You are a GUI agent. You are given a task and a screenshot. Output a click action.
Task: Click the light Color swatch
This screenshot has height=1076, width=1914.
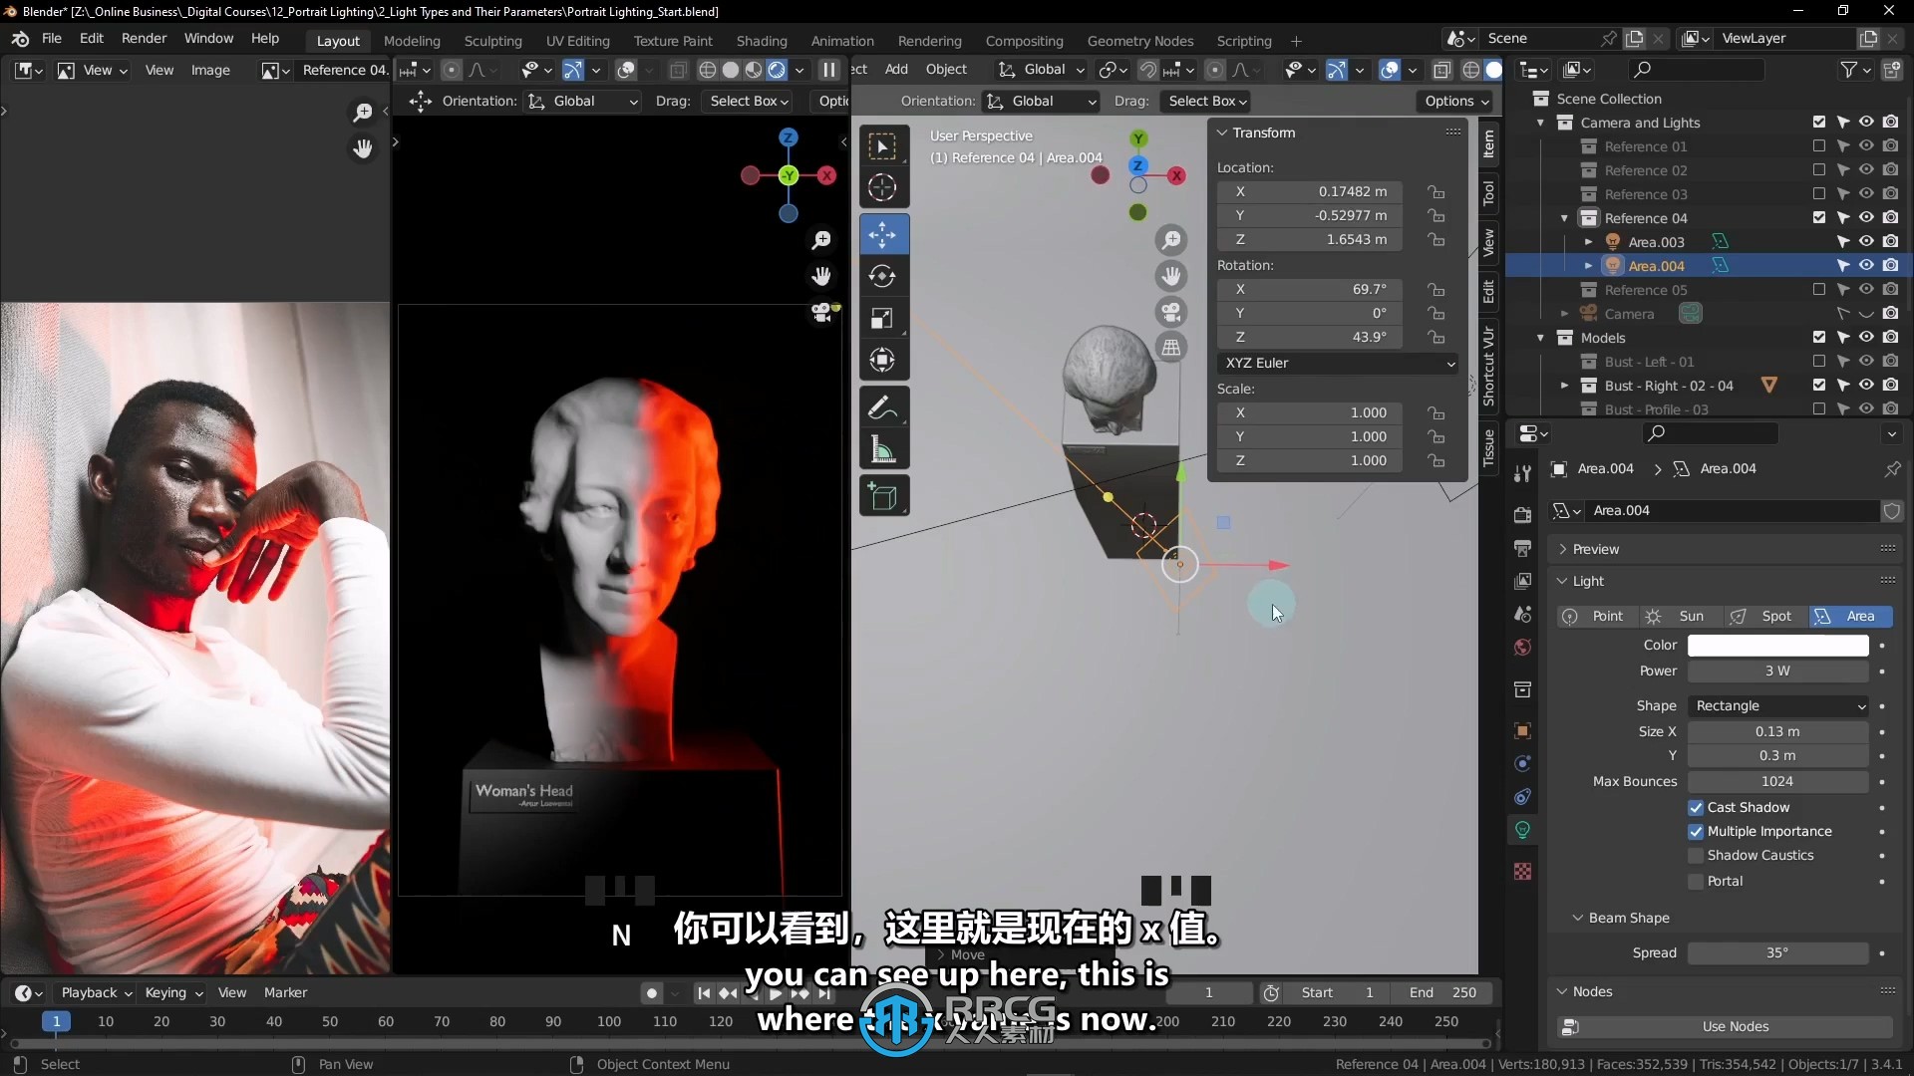[1777, 645]
